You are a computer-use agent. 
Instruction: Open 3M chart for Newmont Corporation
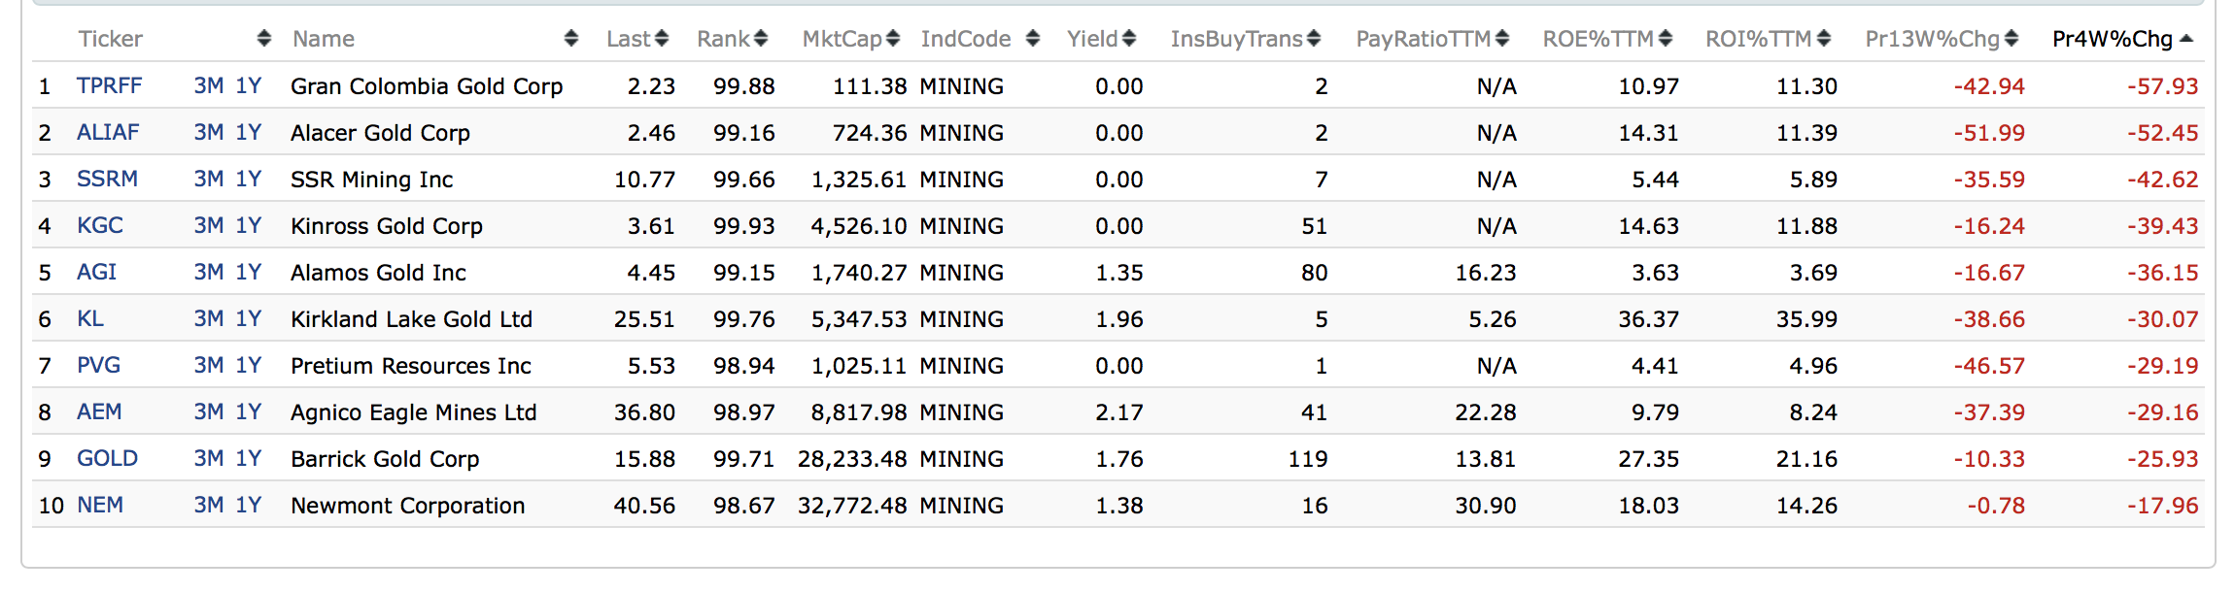pos(209,506)
